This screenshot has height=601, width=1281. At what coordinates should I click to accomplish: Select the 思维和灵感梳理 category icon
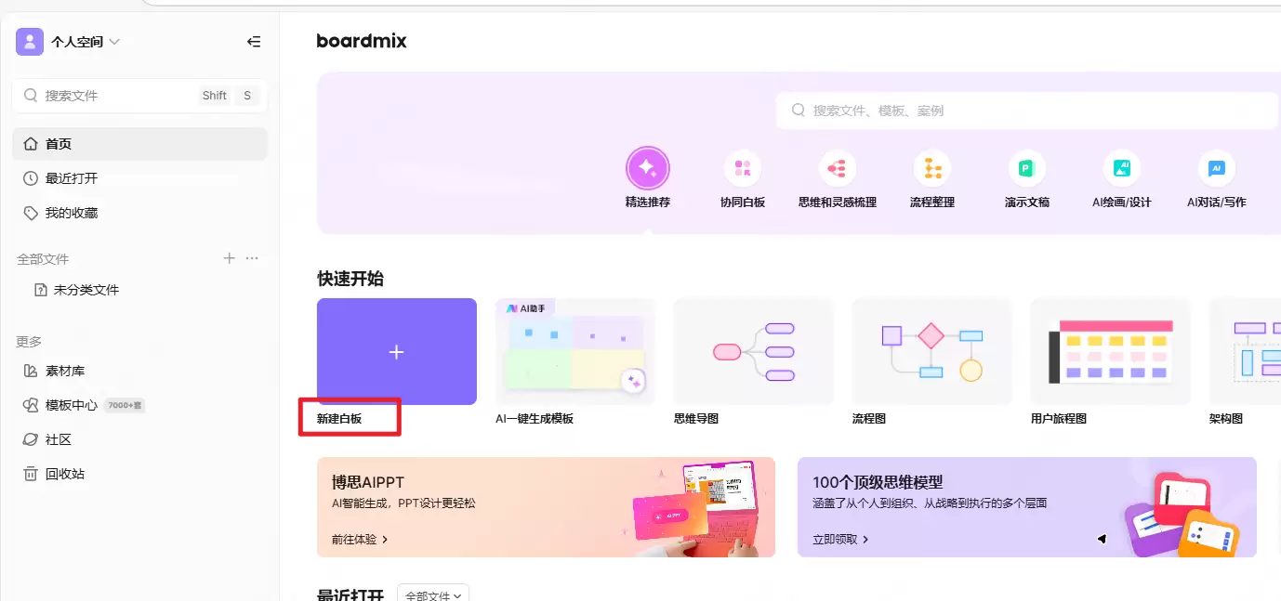pos(838,168)
